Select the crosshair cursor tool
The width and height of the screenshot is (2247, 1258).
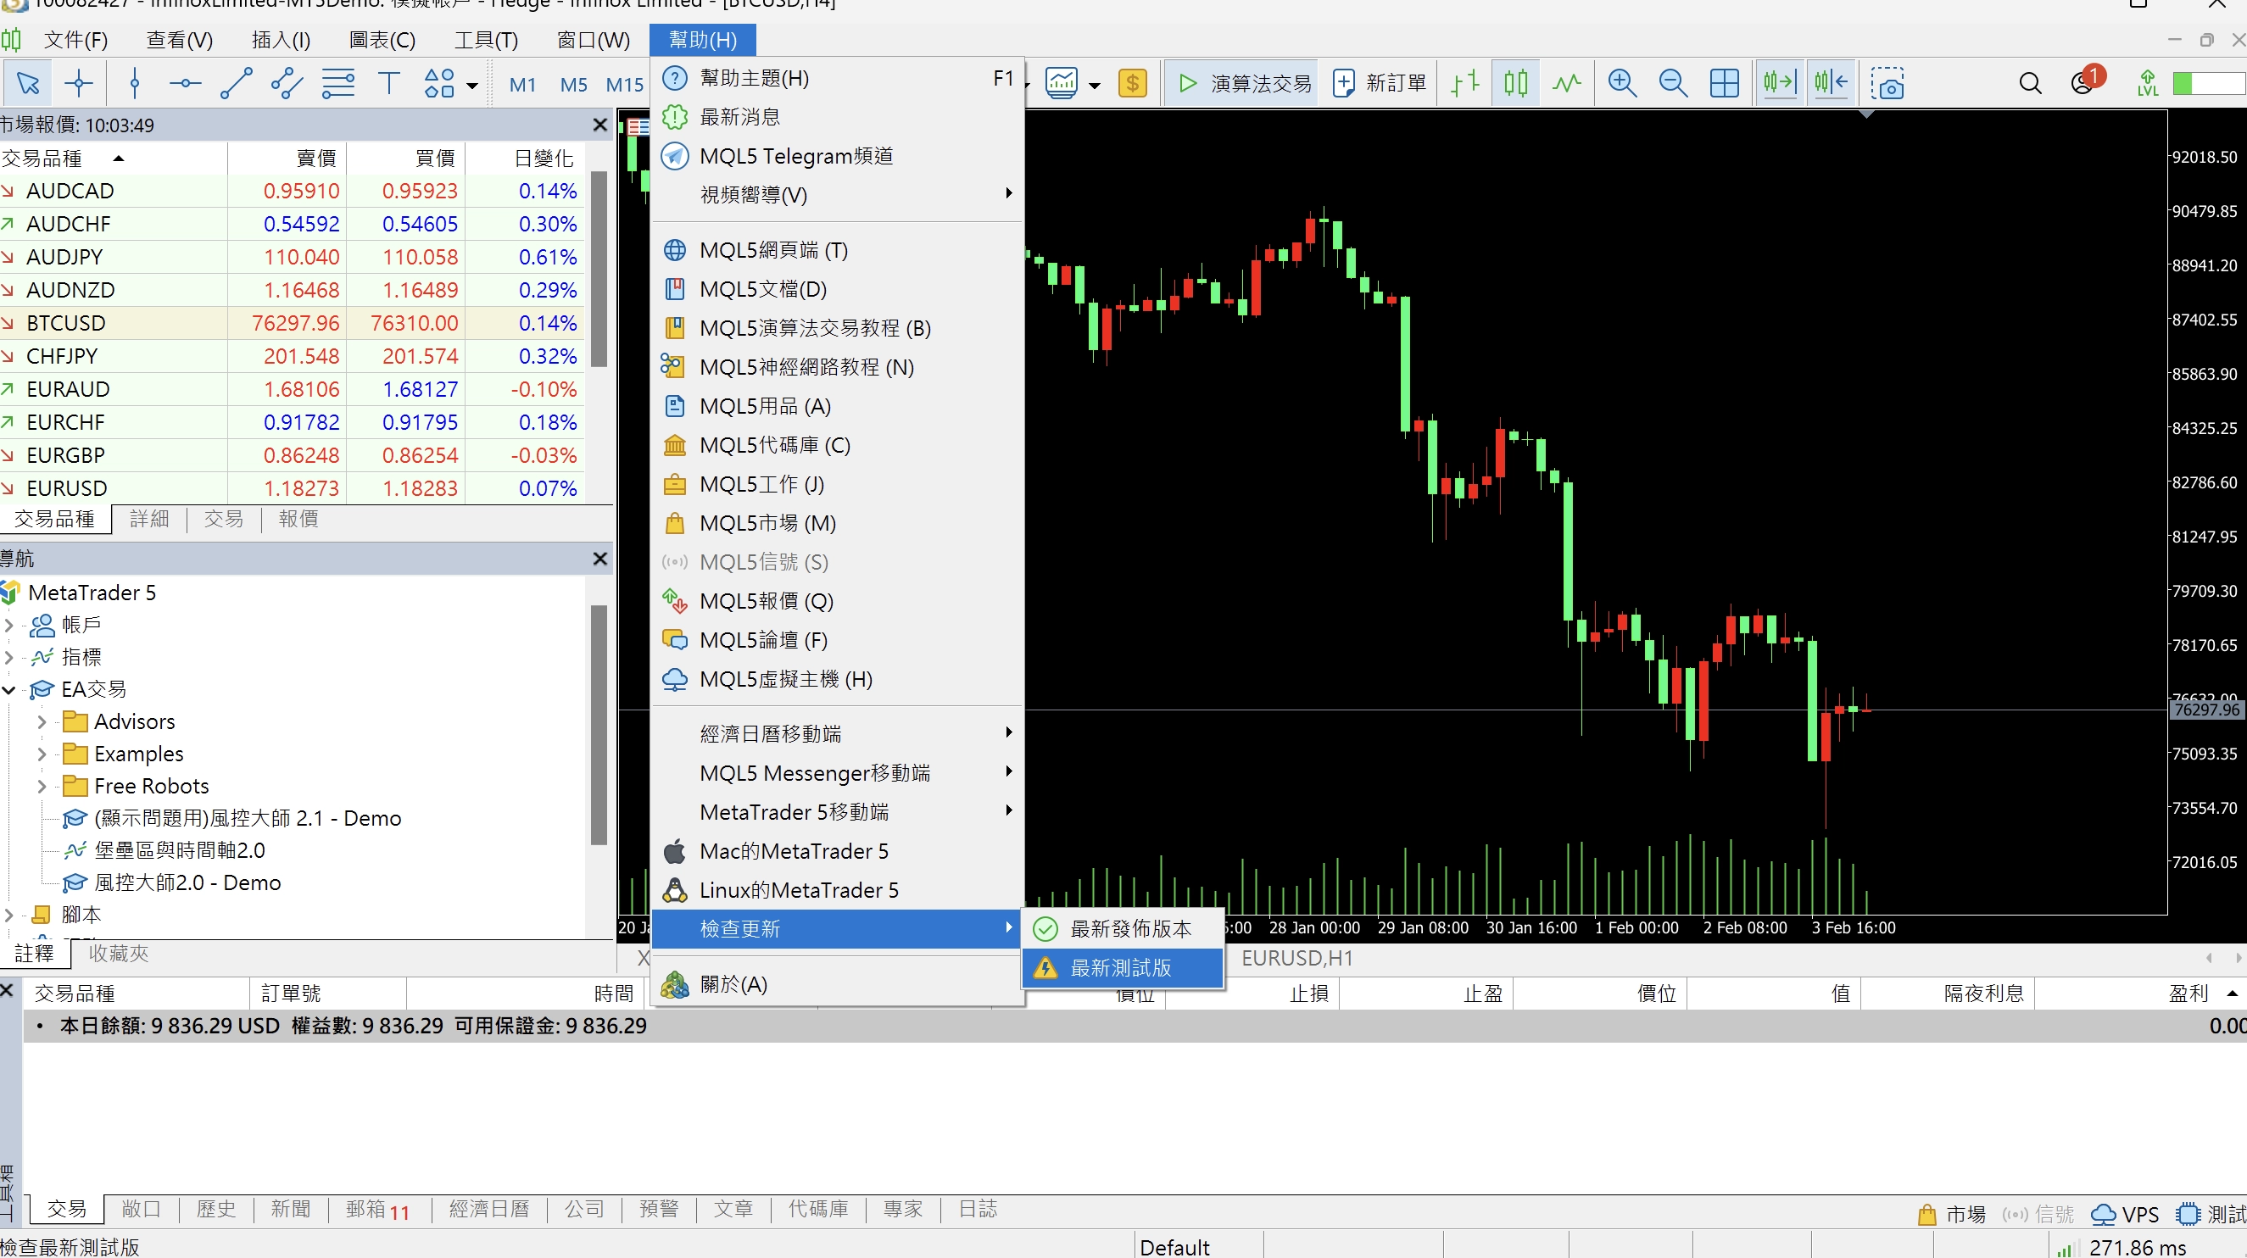(x=79, y=84)
